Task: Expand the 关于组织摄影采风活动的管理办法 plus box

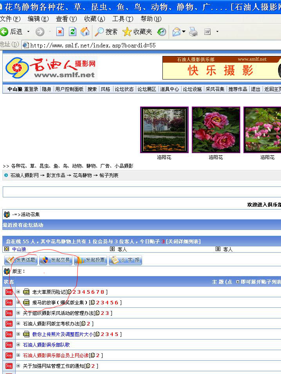Action: click(18, 313)
